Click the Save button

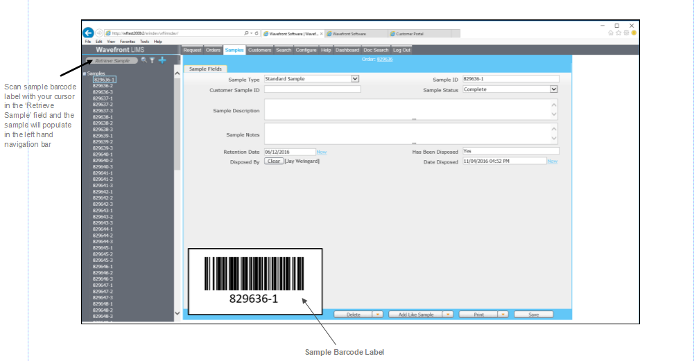pyautogui.click(x=533, y=315)
